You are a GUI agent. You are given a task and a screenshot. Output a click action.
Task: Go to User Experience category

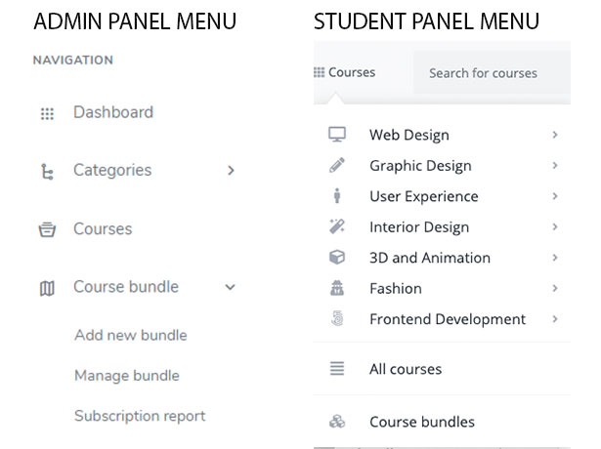[423, 196]
